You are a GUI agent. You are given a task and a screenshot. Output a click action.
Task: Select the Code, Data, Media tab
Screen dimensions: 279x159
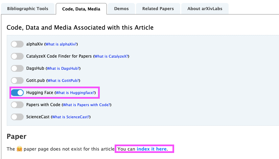pos(81,9)
